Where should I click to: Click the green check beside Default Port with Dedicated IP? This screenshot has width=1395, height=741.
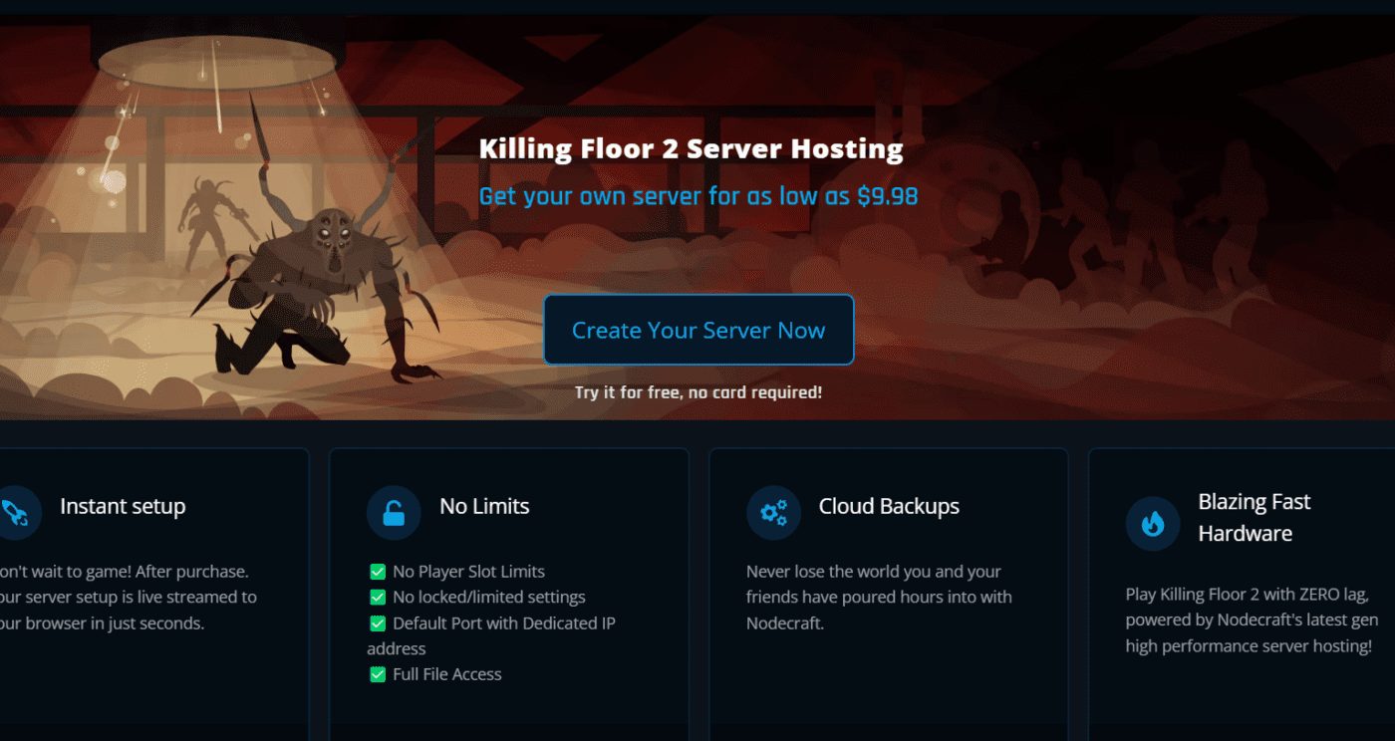[378, 623]
